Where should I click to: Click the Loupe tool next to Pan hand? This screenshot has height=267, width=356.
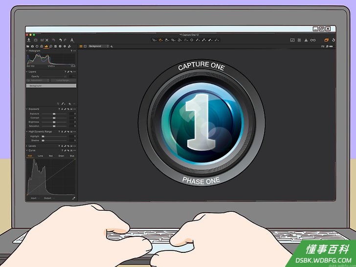coord(166,40)
